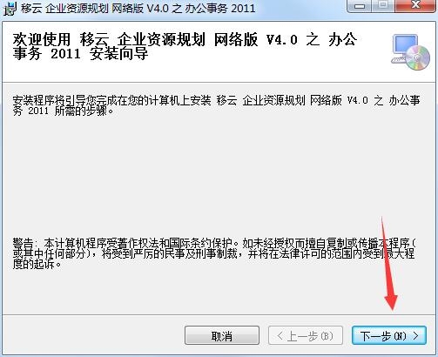Click the 欢迎使用 heading first line
Image resolution: width=438 pixels, height=357 pixels.
185,40
